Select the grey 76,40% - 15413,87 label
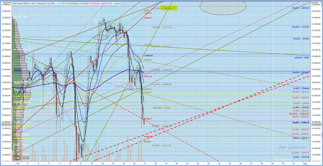The width and height of the screenshot is (323, 166). [161, 146]
